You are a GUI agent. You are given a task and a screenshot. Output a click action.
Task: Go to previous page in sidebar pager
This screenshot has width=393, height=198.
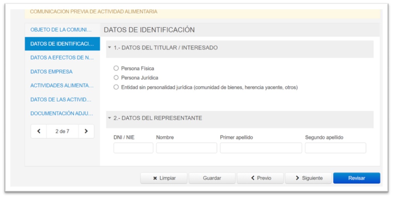click(x=39, y=131)
